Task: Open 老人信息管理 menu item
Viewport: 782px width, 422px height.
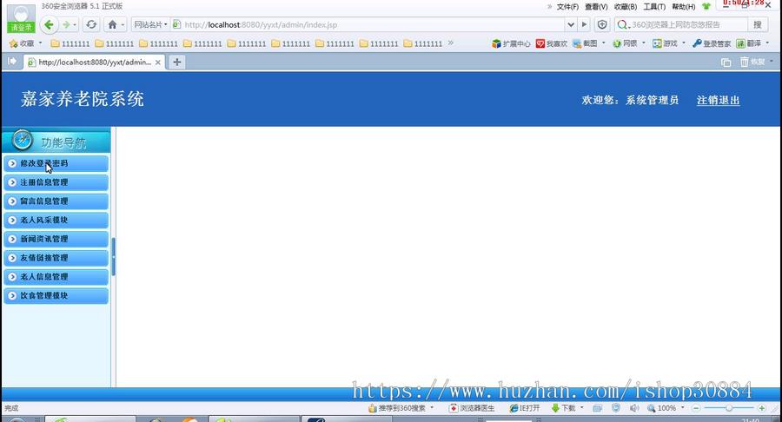Action: pyautogui.click(x=56, y=277)
